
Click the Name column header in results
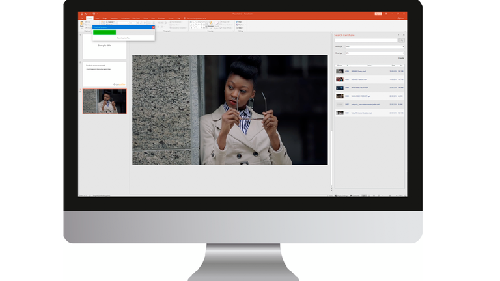(x=370, y=66)
